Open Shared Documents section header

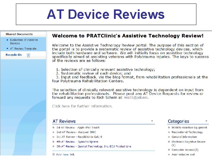click(19, 34)
